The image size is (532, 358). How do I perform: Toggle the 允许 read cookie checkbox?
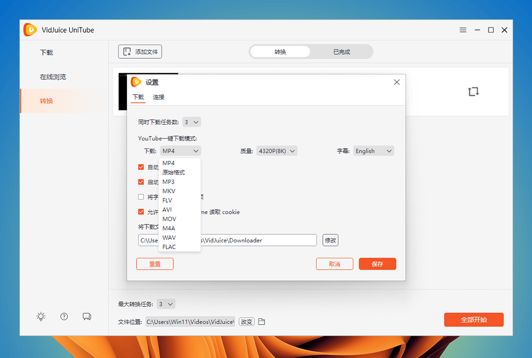(141, 212)
